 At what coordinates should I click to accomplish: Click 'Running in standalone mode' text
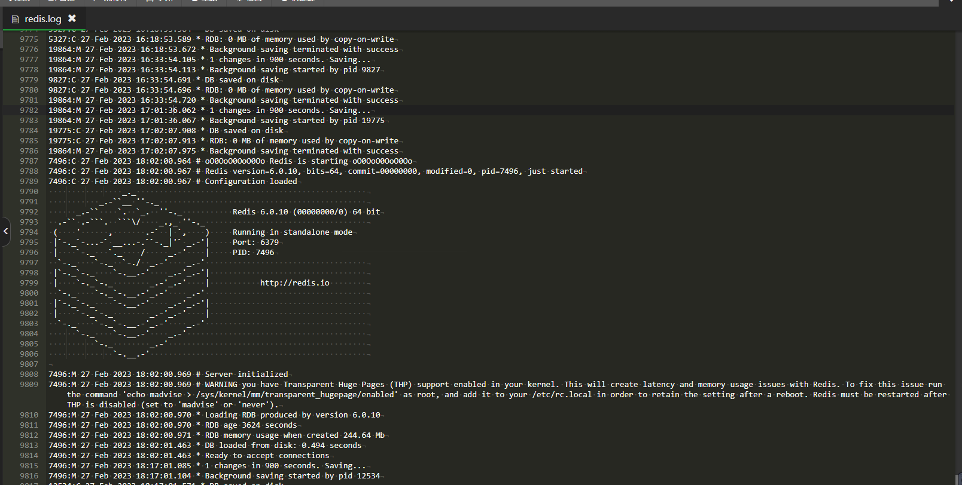[x=293, y=232]
